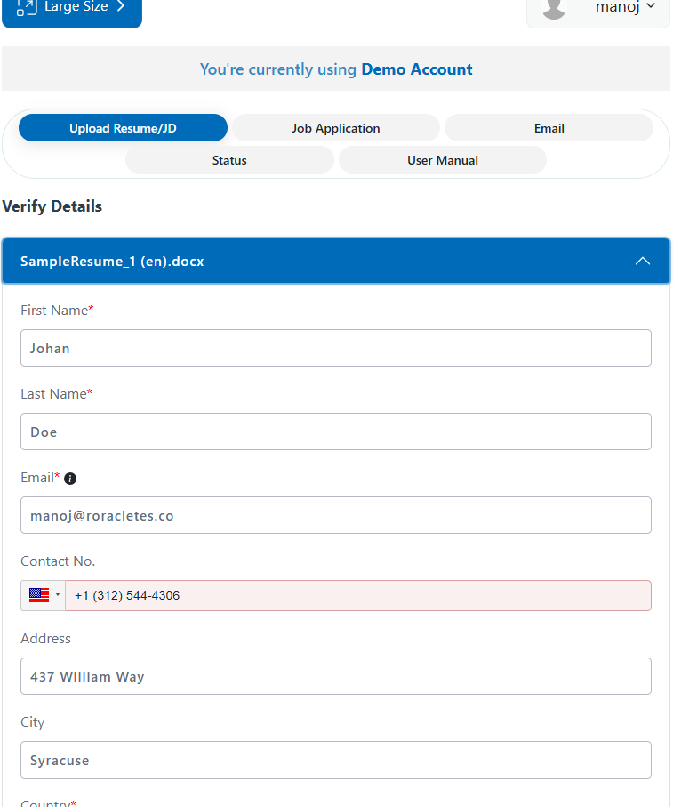689x807 pixels.
Task: Switch to the Job Application tab
Action: click(x=335, y=128)
